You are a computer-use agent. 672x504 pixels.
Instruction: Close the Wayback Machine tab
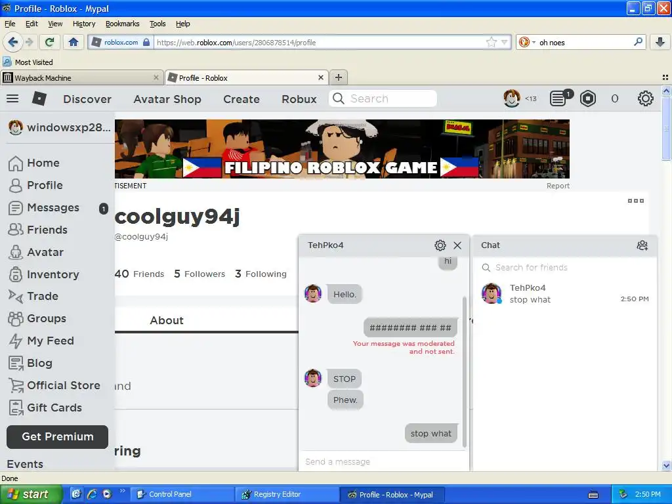156,77
